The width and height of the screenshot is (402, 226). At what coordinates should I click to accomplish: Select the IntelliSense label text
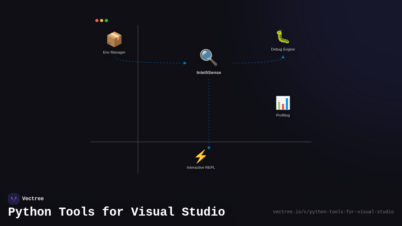tap(209, 72)
